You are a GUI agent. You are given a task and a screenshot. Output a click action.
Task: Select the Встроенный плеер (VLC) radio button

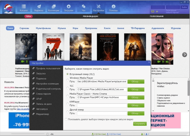point(67,74)
